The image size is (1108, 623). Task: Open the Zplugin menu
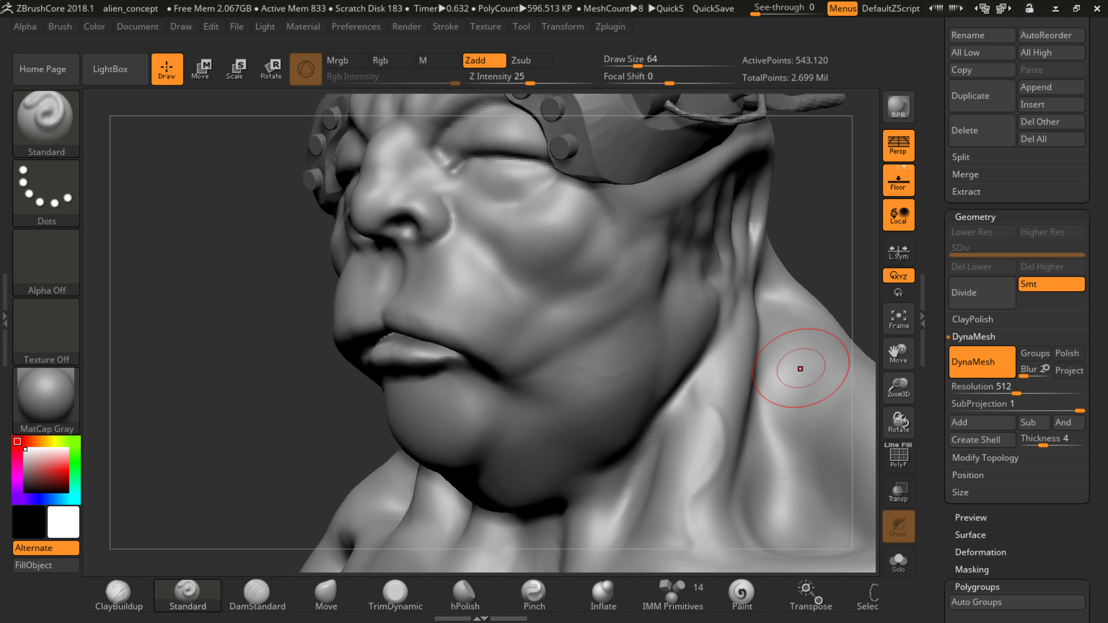coord(611,27)
